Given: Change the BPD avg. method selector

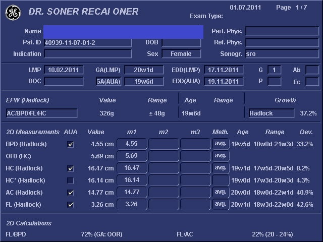Looking at the screenshot, I should coord(220,144).
